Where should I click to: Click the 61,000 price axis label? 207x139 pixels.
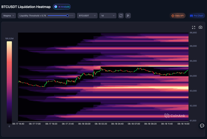193,120
